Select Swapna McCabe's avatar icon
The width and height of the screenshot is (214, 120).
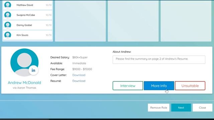click(8, 15)
